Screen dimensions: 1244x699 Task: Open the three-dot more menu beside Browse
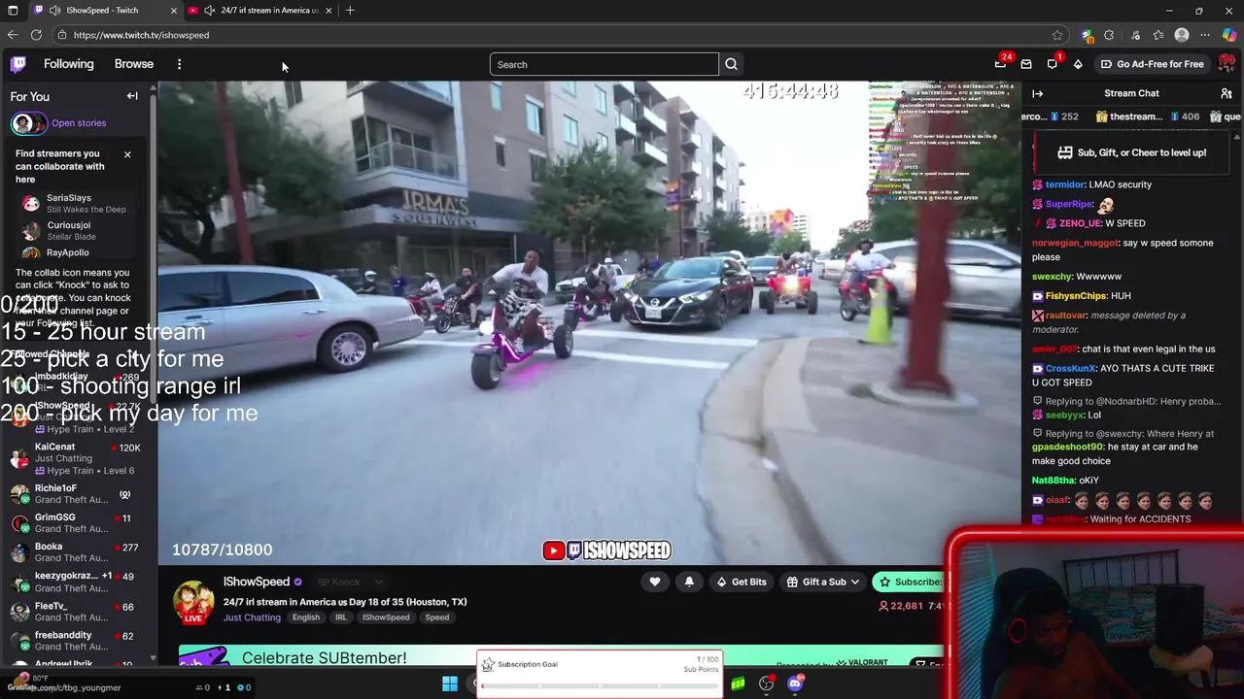pos(179,64)
